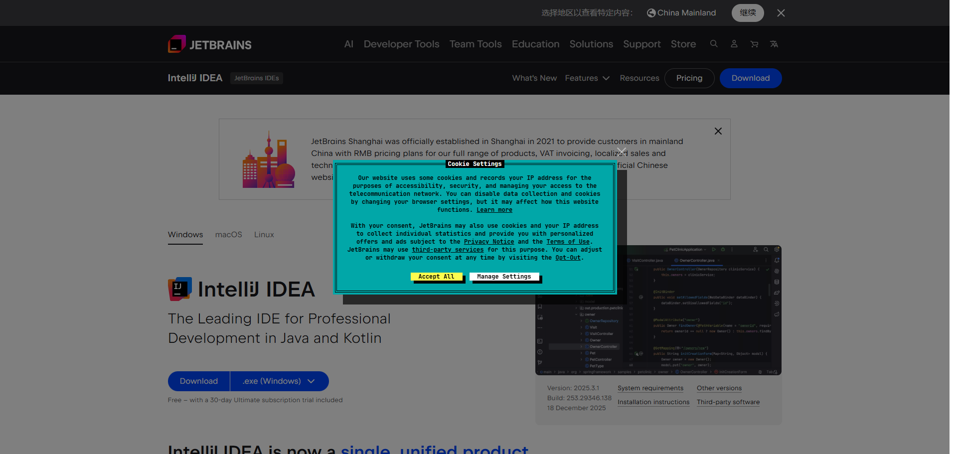Click the Download button in the header
The image size is (957, 454).
pos(751,78)
